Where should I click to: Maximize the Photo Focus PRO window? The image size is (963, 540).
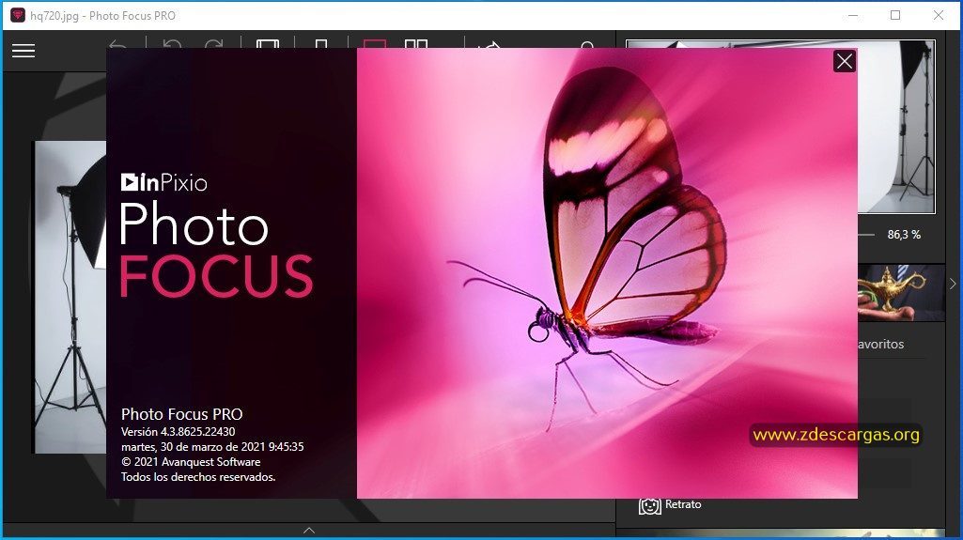(895, 15)
